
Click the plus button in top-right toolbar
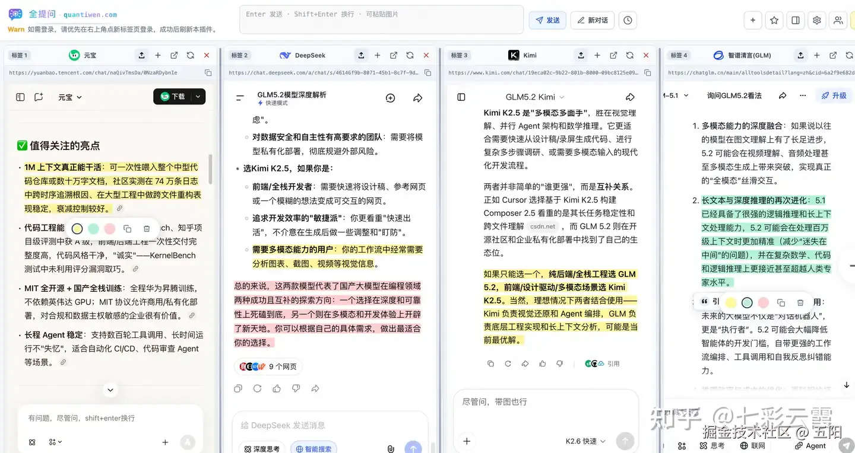click(753, 20)
